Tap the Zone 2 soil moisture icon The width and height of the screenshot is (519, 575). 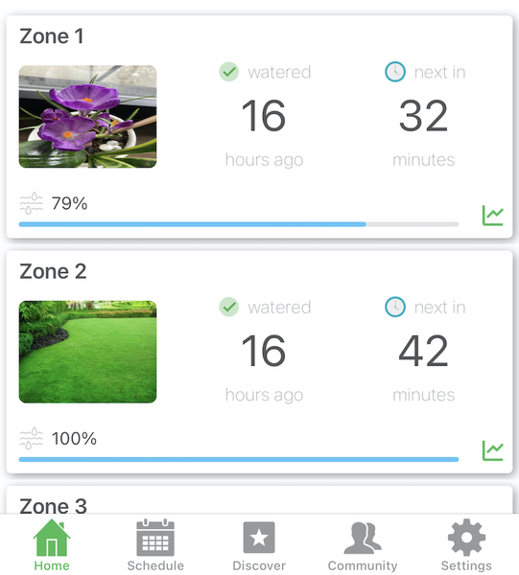coord(31,438)
